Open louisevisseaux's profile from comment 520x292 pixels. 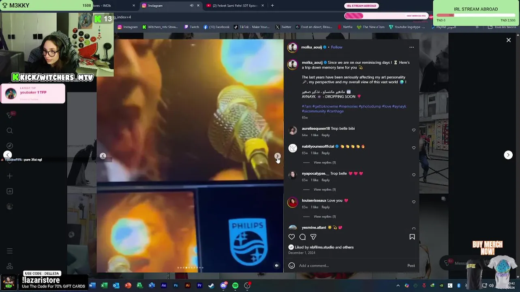pyautogui.click(x=314, y=201)
